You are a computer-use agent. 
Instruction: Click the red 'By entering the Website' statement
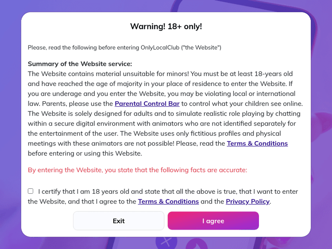point(137,170)
